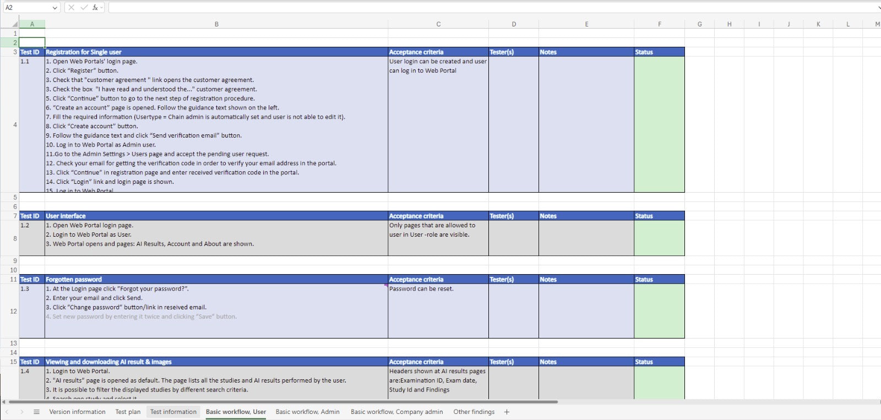
Task: Select row 4 header
Action: tap(9, 124)
